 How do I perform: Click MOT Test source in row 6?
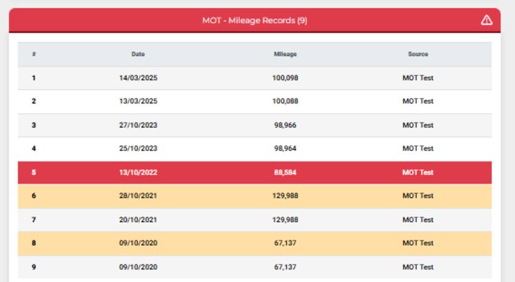click(418, 195)
